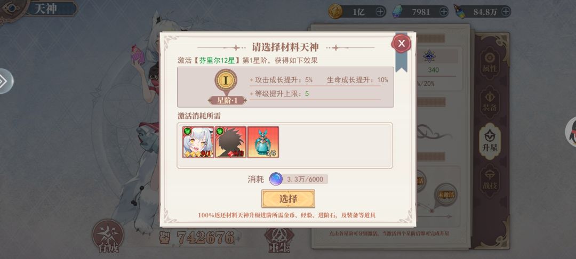Expand the left side arrow panel

[x=4, y=81]
